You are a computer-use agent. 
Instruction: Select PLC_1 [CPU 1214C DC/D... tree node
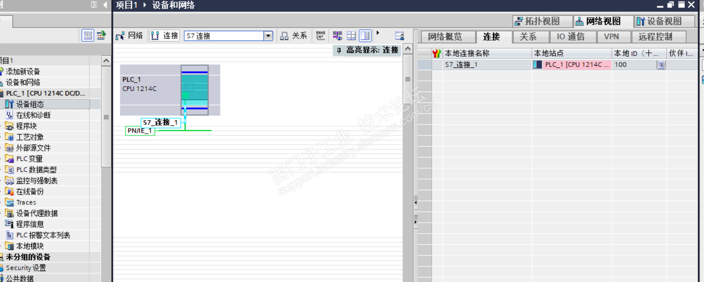[46, 93]
